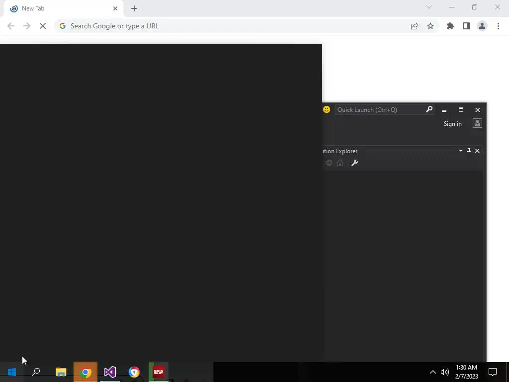This screenshot has height=382, width=509.
Task: Open a new Chrome tab with plus
Action: click(x=134, y=8)
